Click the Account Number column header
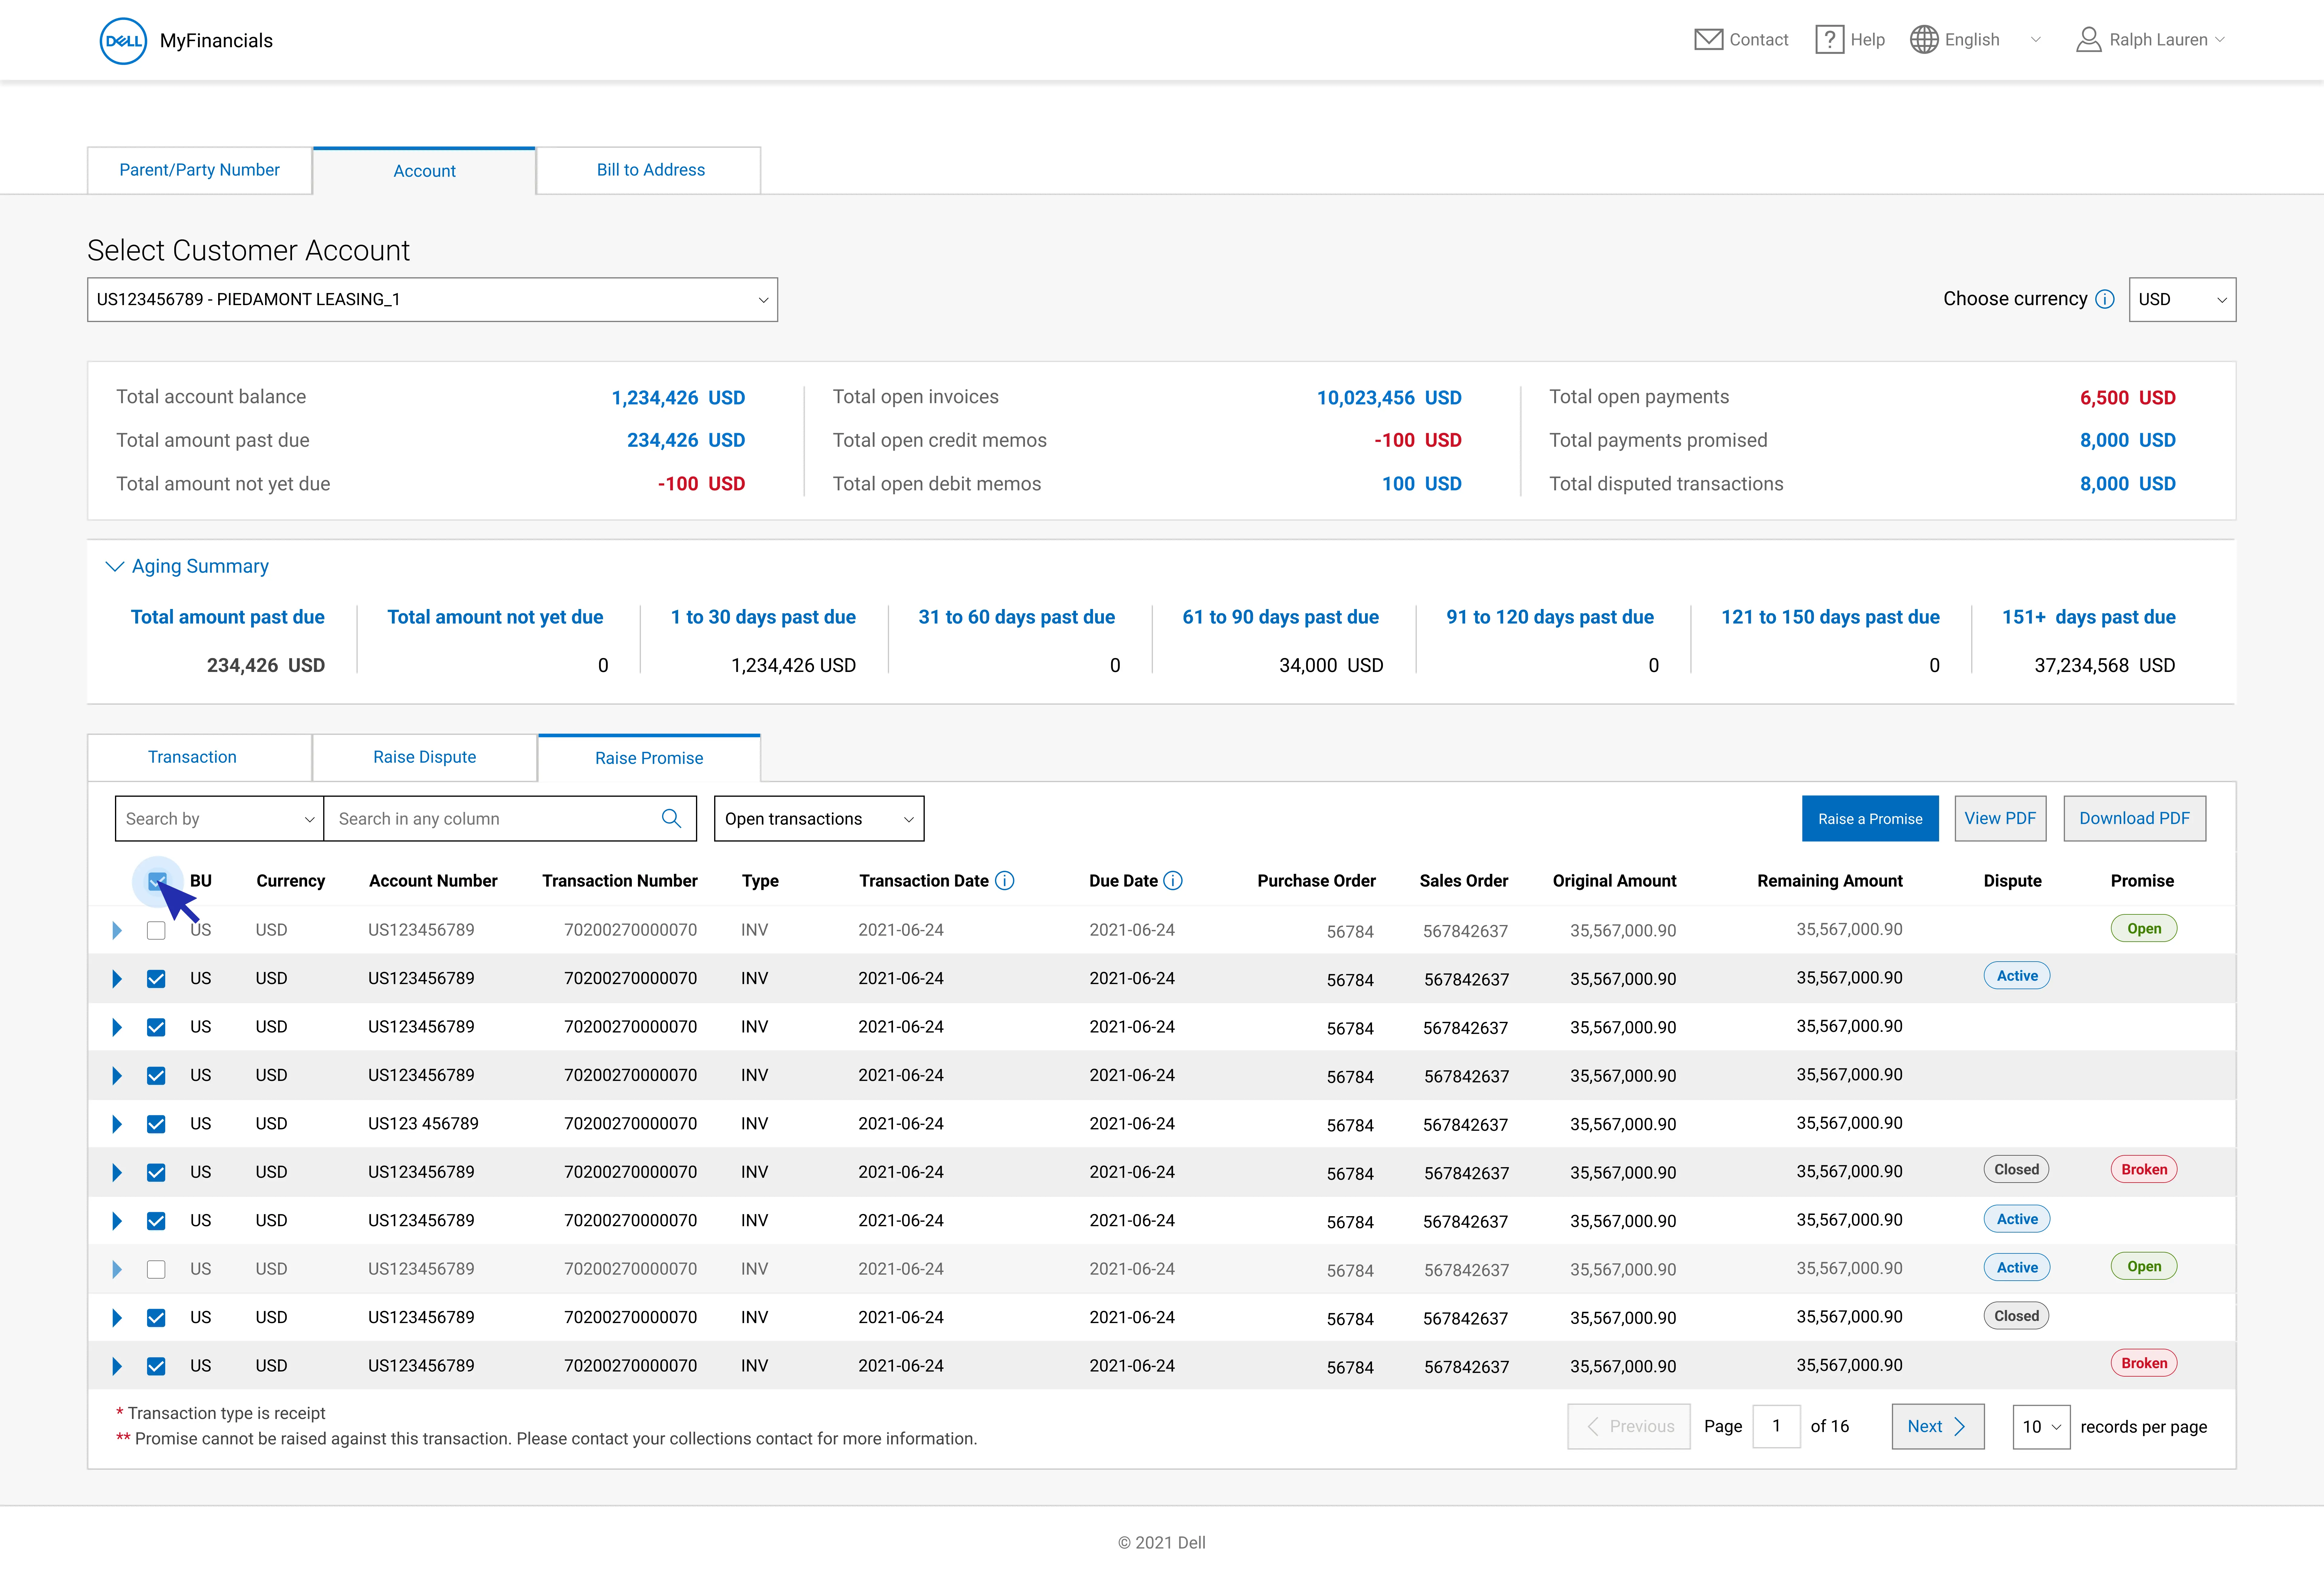Viewport: 2324px width, 1580px height. 433,881
